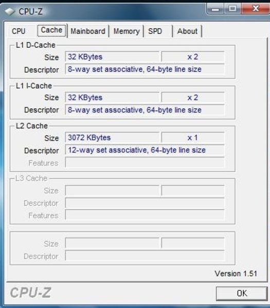This screenshot has height=308, width=270.
Task: Select the Cache tab
Action: [51, 30]
